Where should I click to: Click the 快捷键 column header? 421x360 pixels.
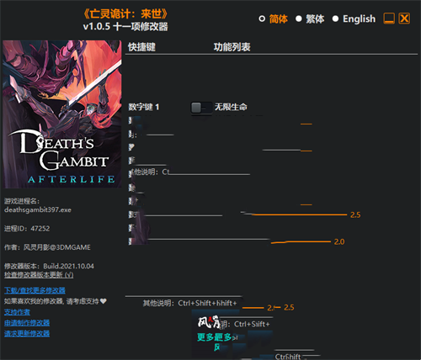141,47
